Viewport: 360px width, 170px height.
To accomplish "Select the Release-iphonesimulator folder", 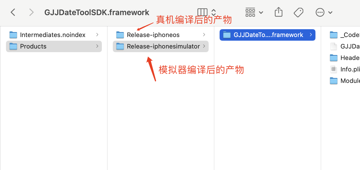I will pos(161,46).
